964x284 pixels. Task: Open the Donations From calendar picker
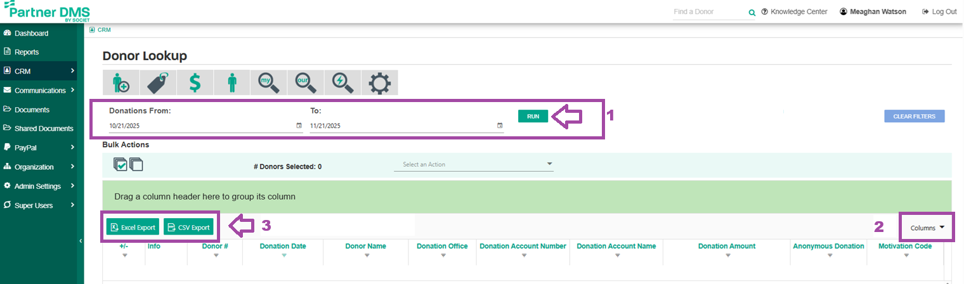(299, 126)
